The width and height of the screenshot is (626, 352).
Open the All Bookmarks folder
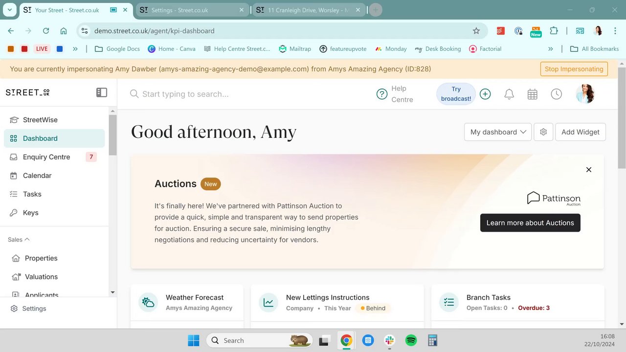click(x=595, y=49)
